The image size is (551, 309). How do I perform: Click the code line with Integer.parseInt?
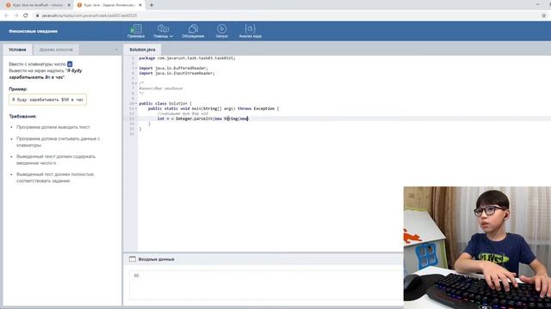[x=203, y=118]
